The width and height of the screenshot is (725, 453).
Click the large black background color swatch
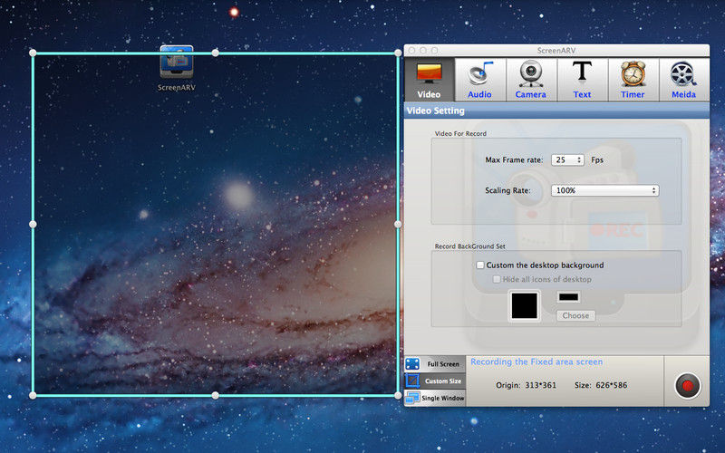click(526, 305)
